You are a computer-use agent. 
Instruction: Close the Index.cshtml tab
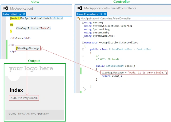24,14
